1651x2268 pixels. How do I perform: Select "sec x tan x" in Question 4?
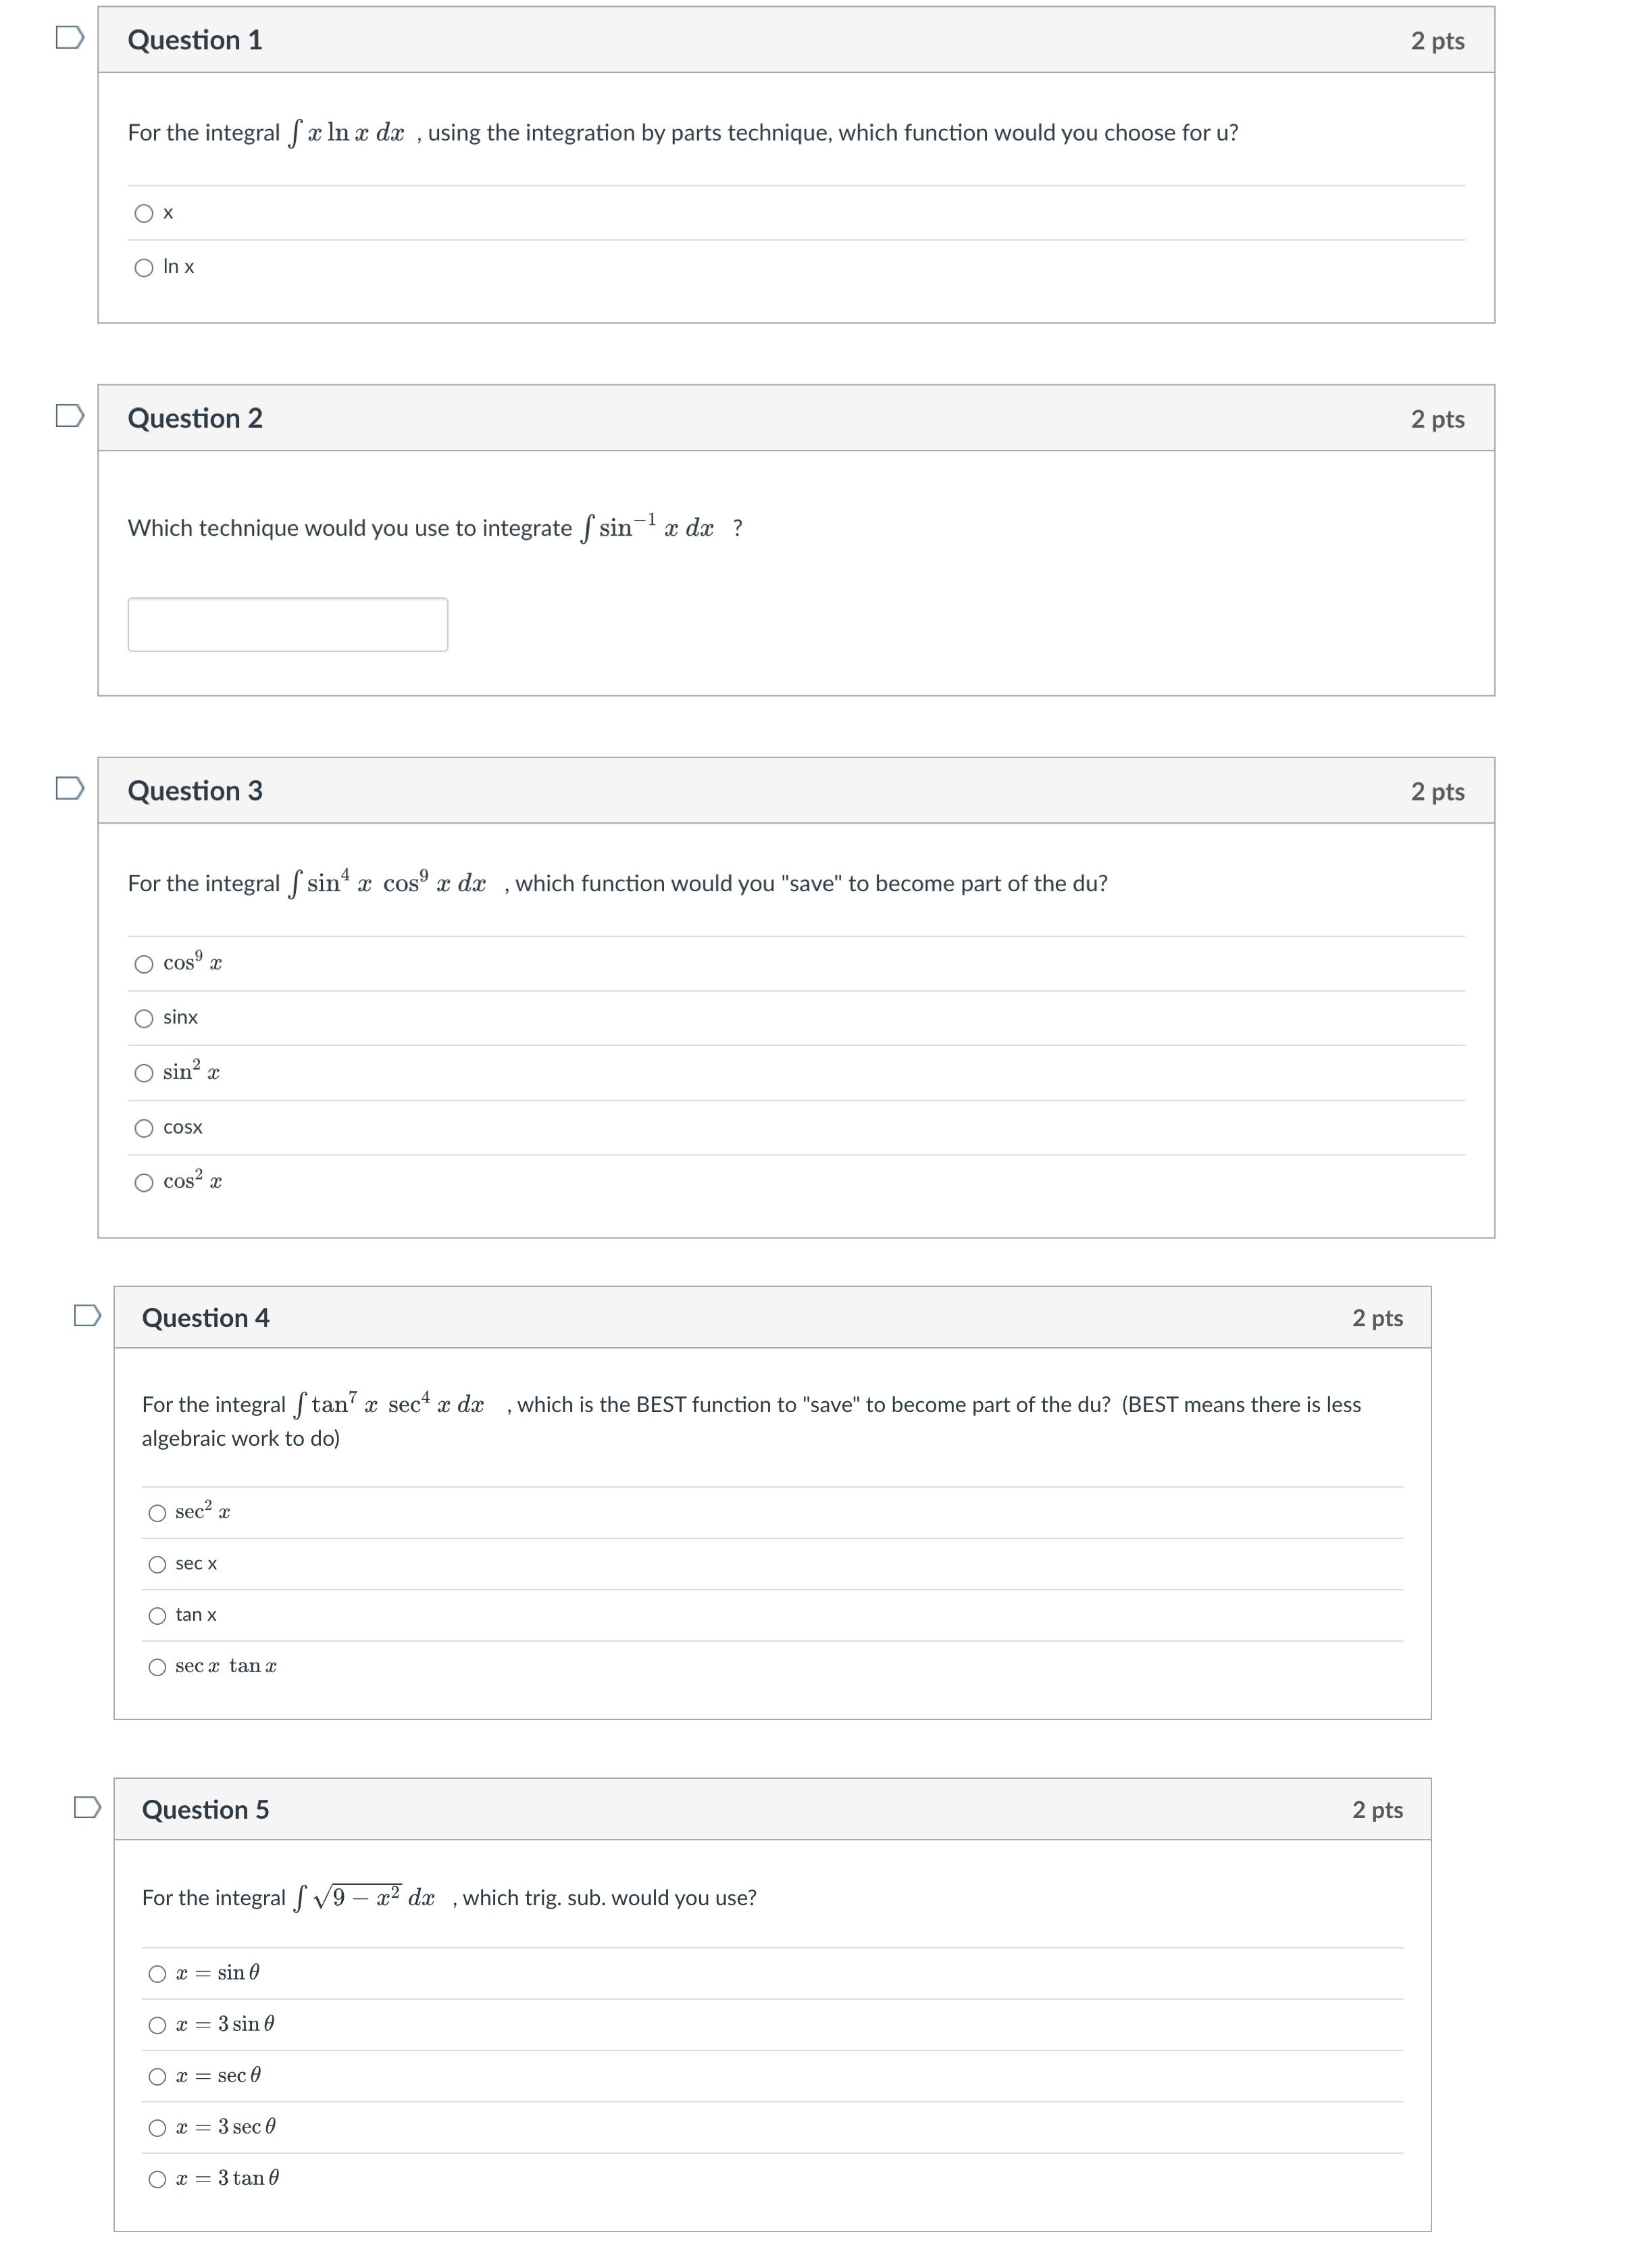point(158,1667)
